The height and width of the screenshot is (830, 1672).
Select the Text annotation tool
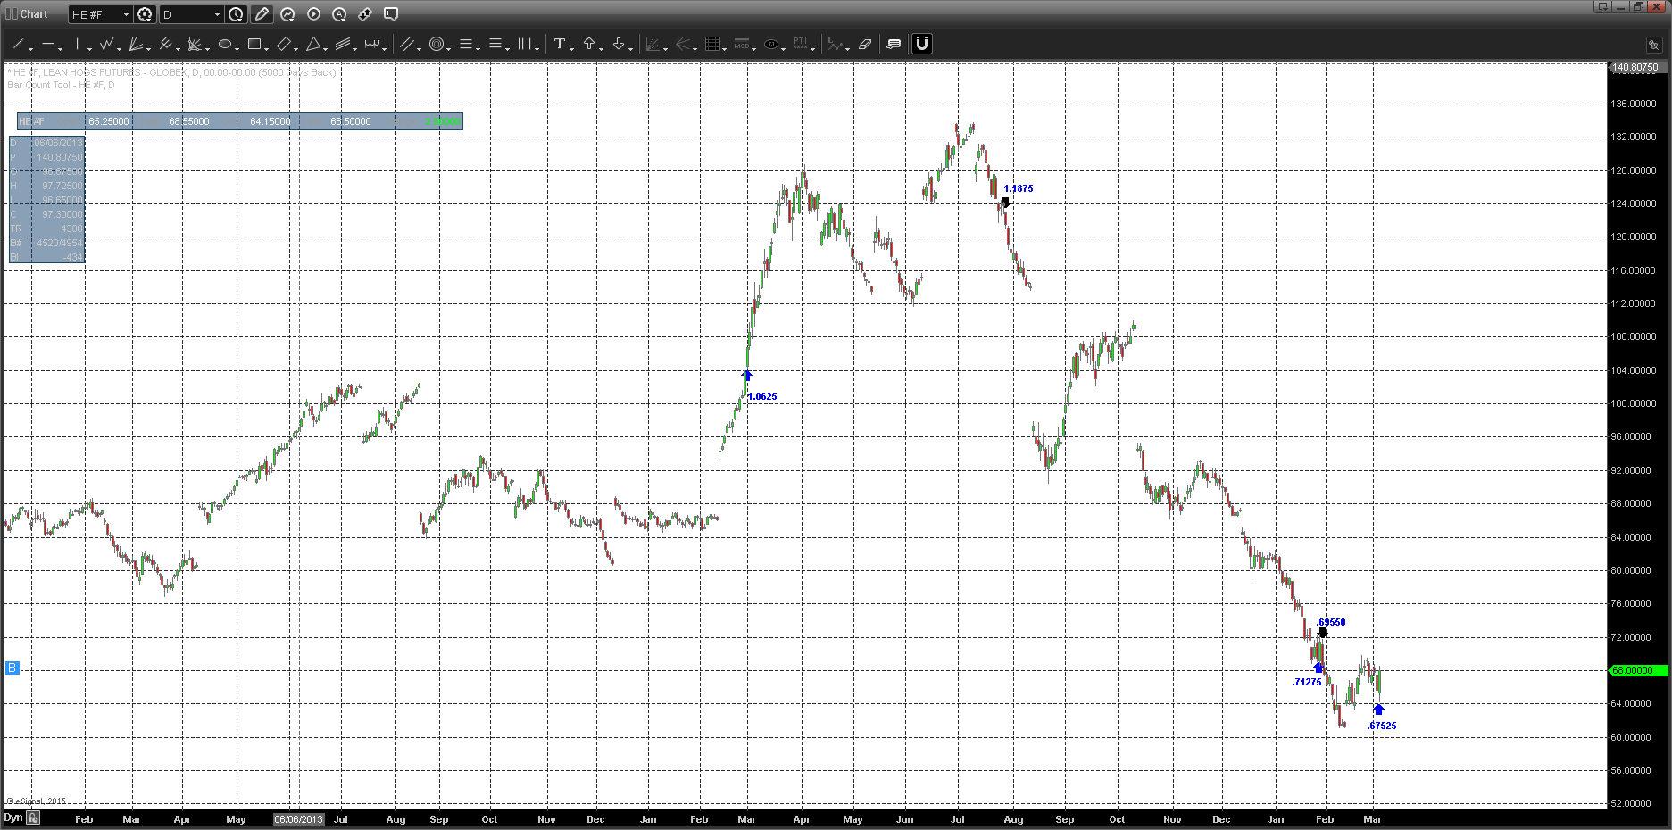coord(559,44)
